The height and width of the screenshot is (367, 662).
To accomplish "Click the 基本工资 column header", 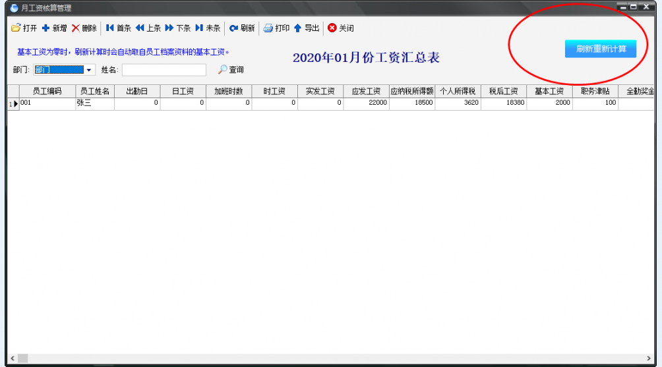I will pyautogui.click(x=549, y=91).
